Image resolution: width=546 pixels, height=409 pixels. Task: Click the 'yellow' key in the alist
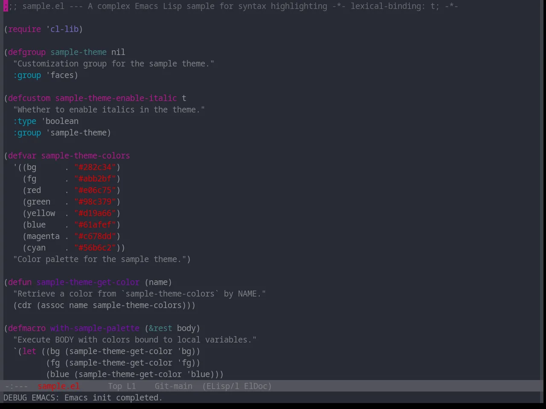coord(41,213)
